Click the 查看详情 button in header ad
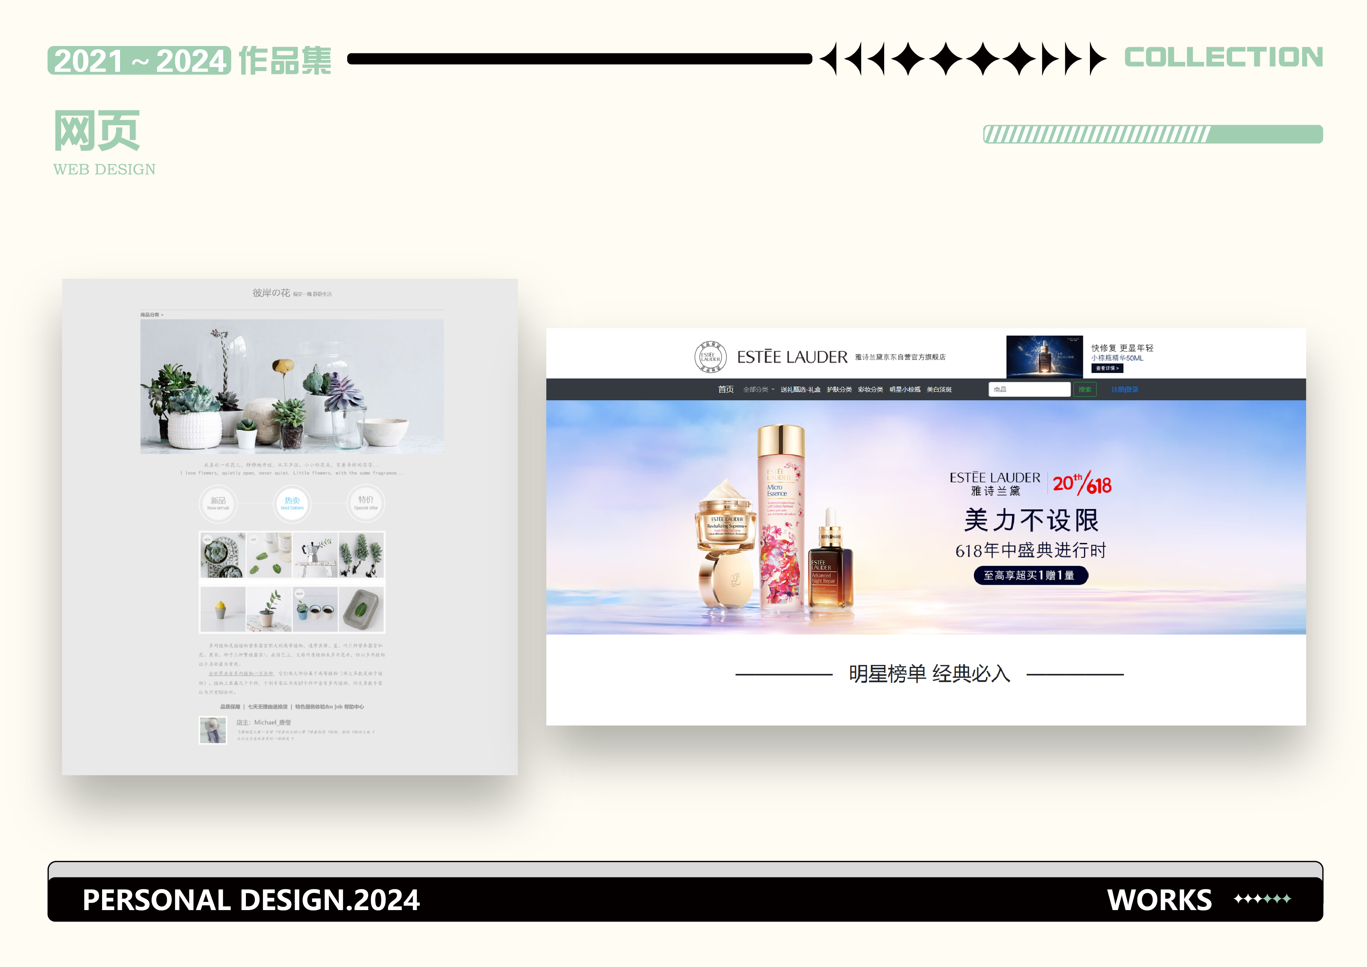 coord(1107,369)
